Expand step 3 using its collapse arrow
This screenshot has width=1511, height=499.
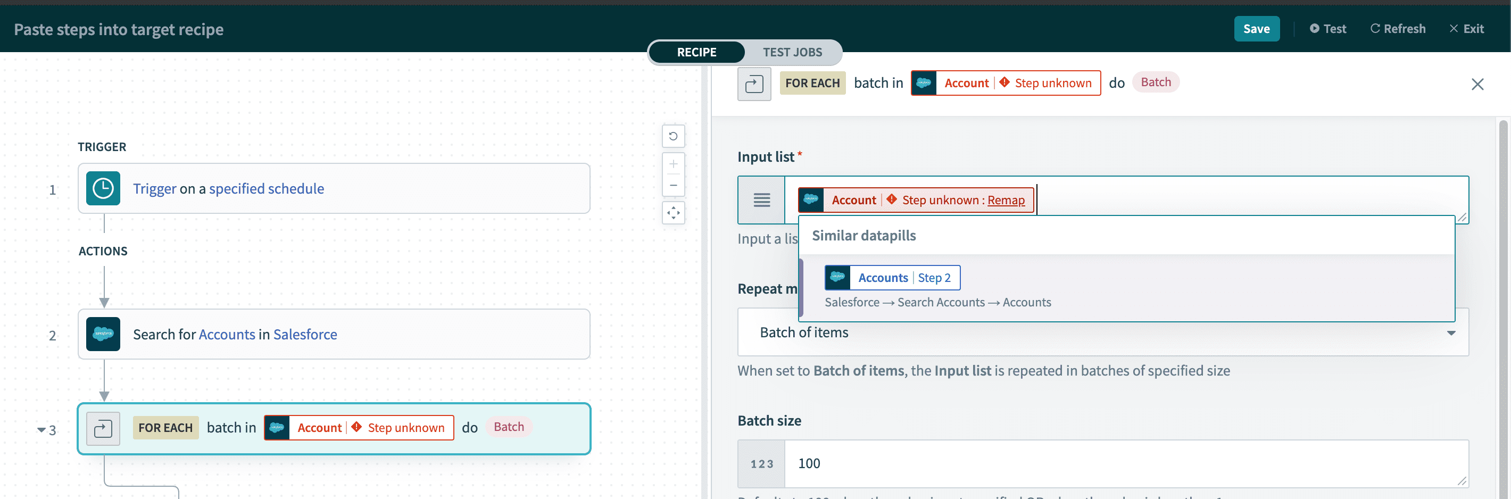pyautogui.click(x=41, y=429)
